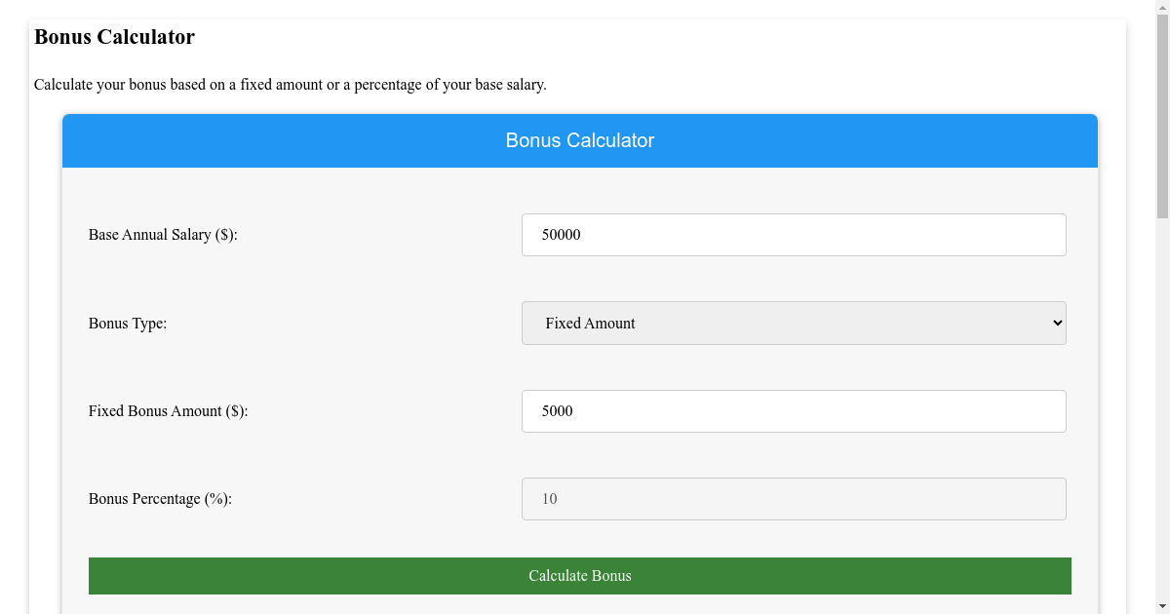Image resolution: width=1170 pixels, height=614 pixels.
Task: Click the blue 'Bonus Calculator' card header
Action: click(579, 140)
